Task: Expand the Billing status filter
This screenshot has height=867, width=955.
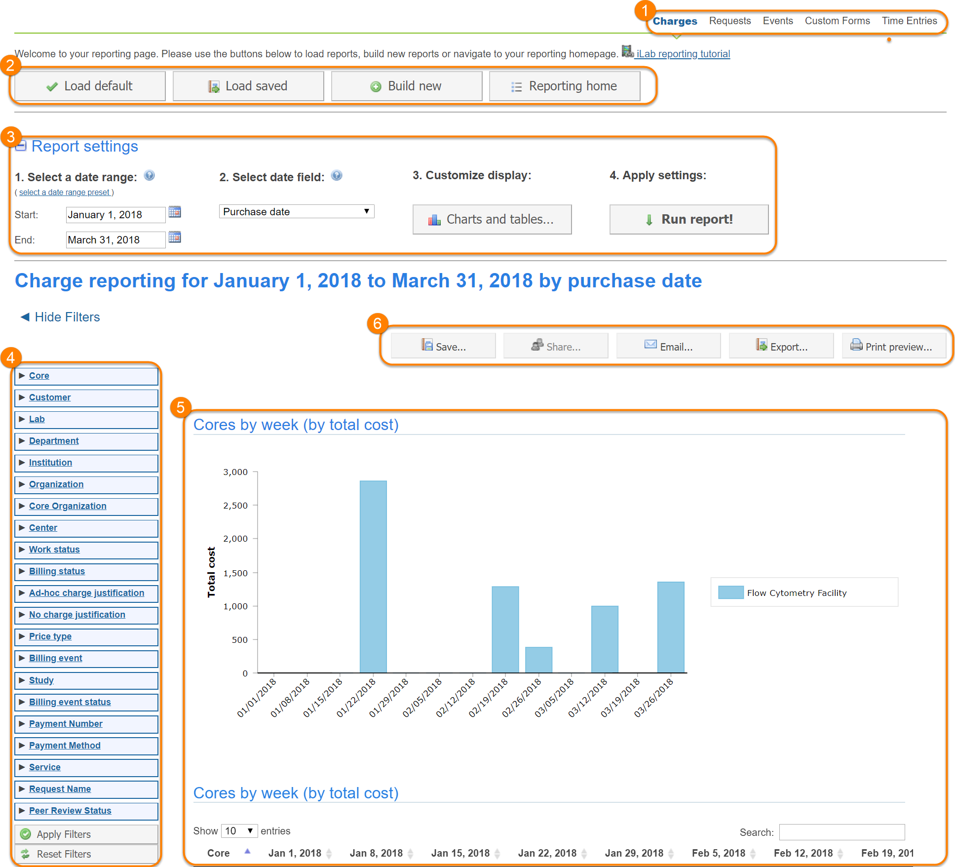Action: (57, 571)
